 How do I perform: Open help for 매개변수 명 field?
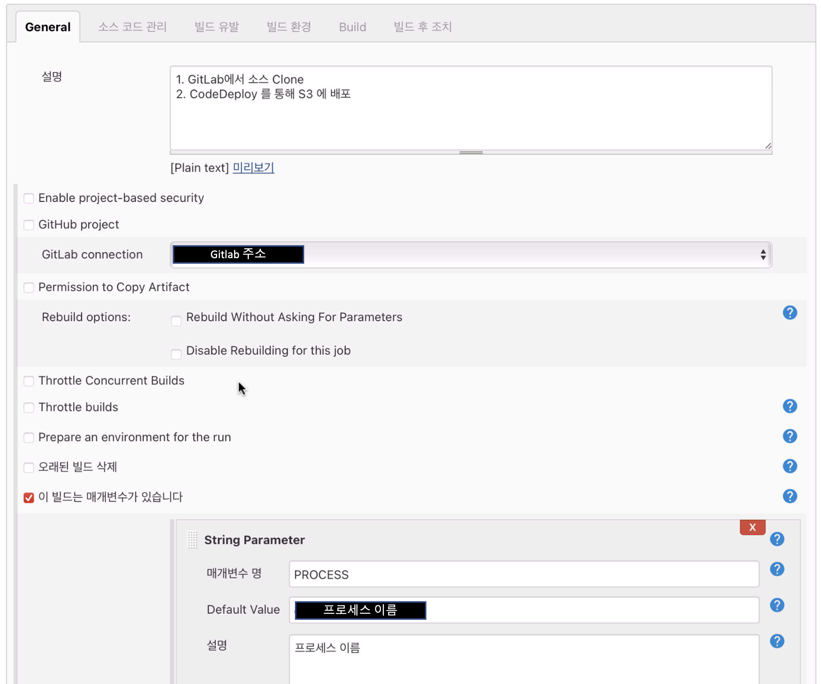coord(776,569)
